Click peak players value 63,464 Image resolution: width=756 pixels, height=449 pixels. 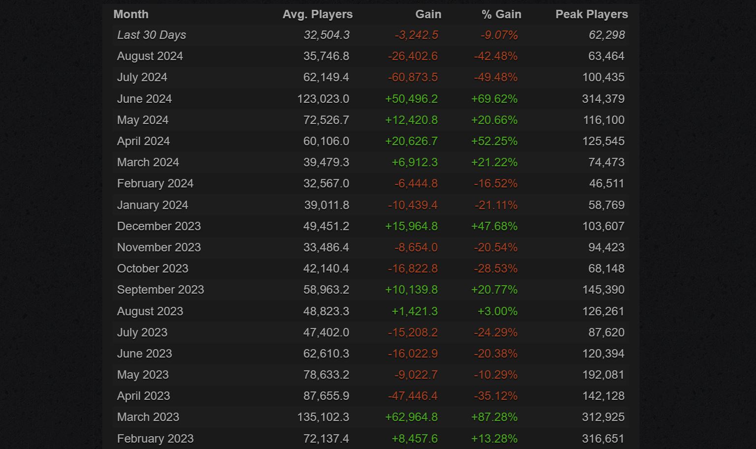(x=606, y=56)
